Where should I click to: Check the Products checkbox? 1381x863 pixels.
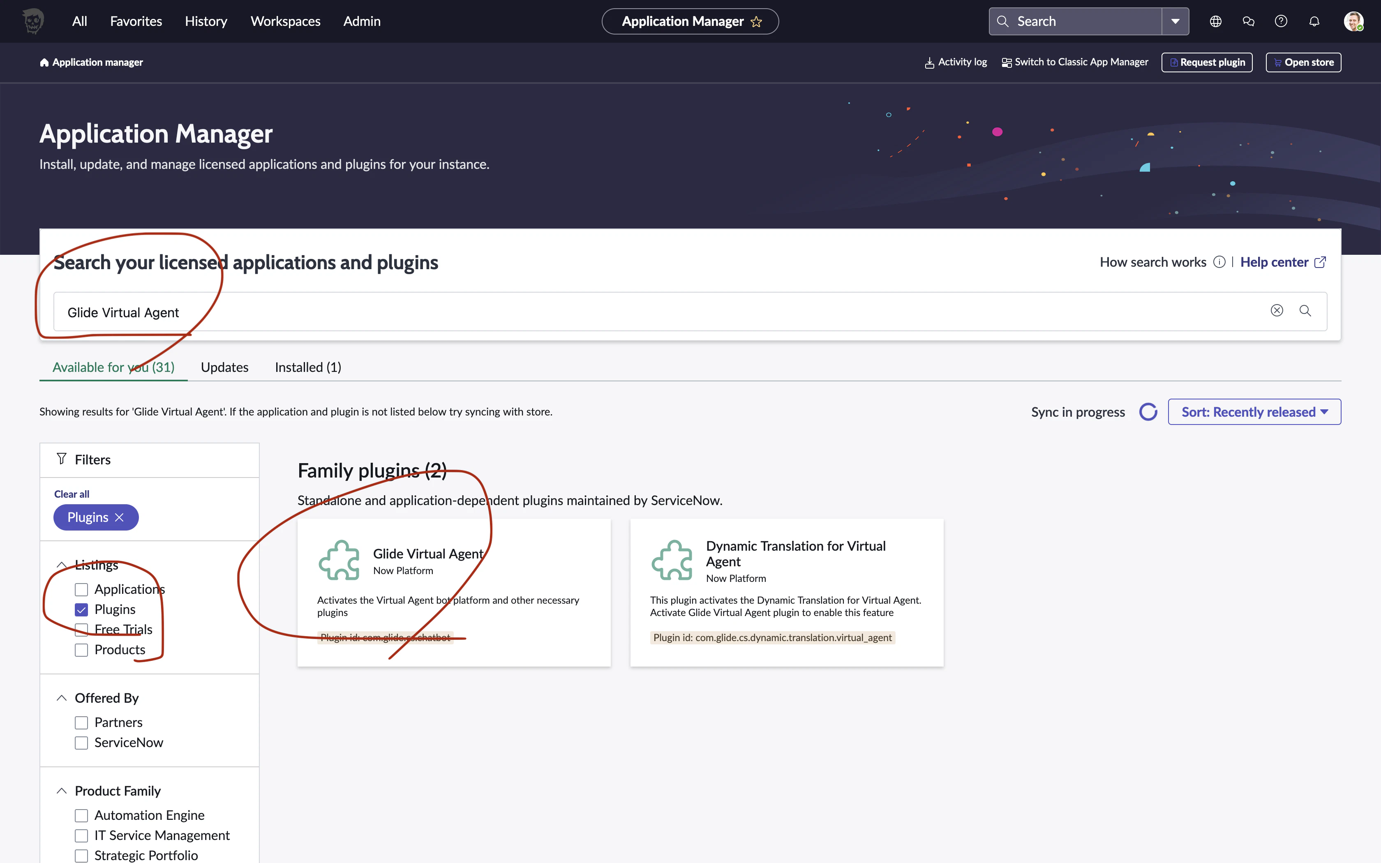click(82, 650)
